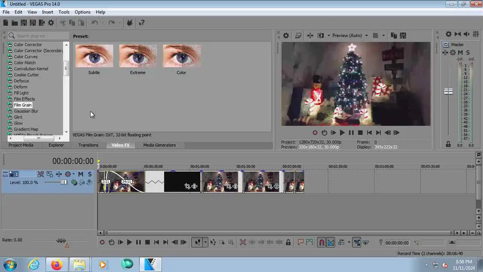Image resolution: width=483 pixels, height=272 pixels.
Task: Switch to Media Generators tab
Action: point(159,145)
